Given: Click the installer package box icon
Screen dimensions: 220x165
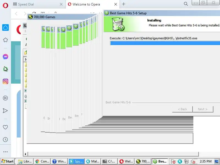Looking at the screenshot, I should (x=118, y=24).
